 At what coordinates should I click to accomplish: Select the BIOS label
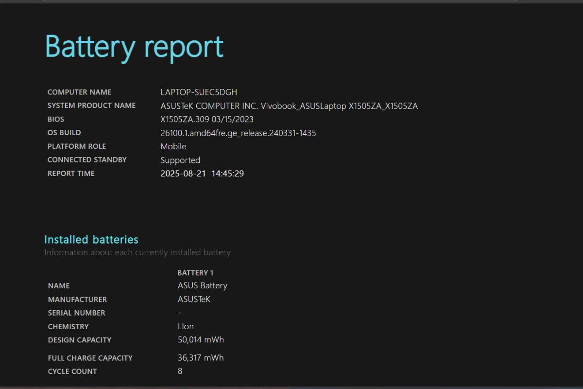[x=56, y=119]
